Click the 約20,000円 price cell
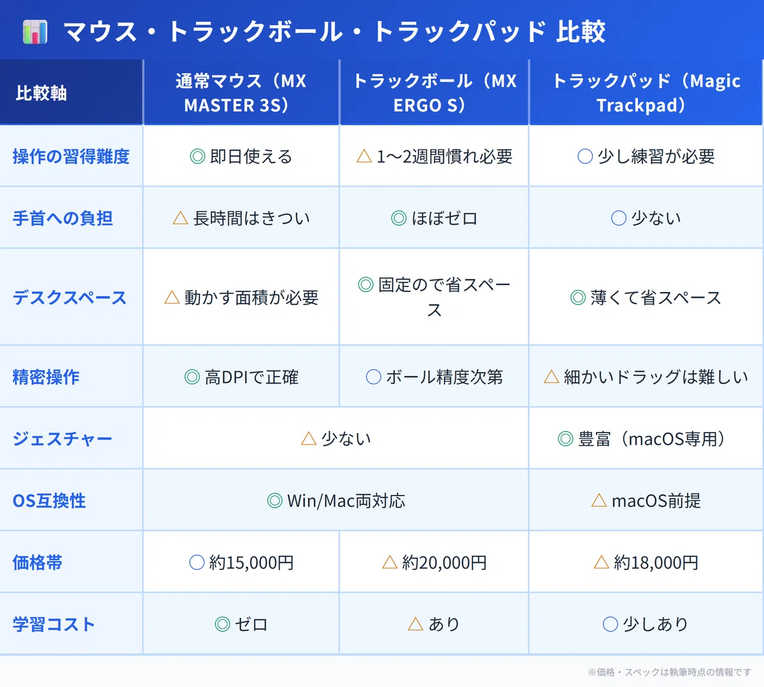 coord(434,562)
